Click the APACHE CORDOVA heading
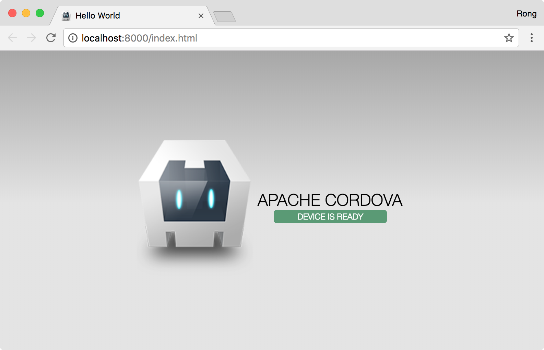Viewport: 544px width, 350px height. (330, 200)
